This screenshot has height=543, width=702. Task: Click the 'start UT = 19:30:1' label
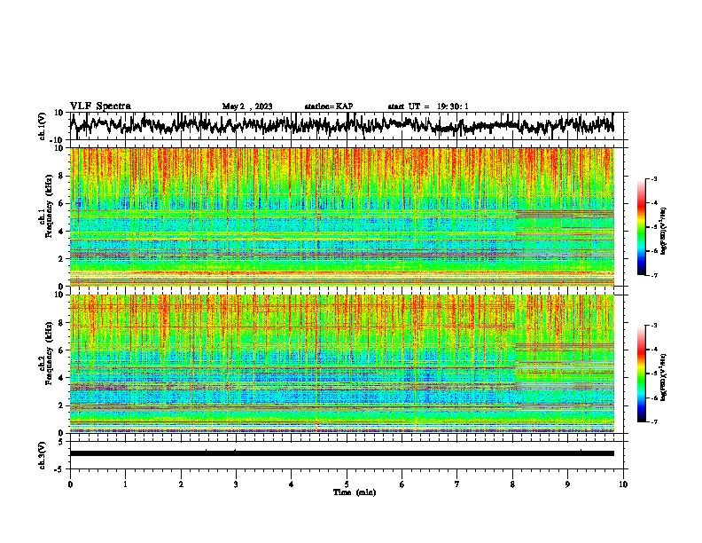pyautogui.click(x=428, y=106)
